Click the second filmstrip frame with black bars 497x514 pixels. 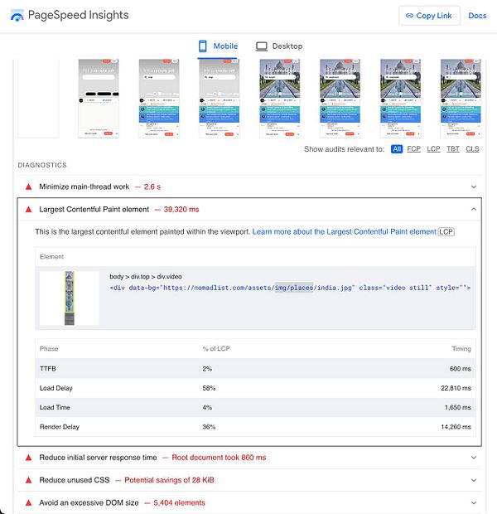pyautogui.click(x=99, y=99)
